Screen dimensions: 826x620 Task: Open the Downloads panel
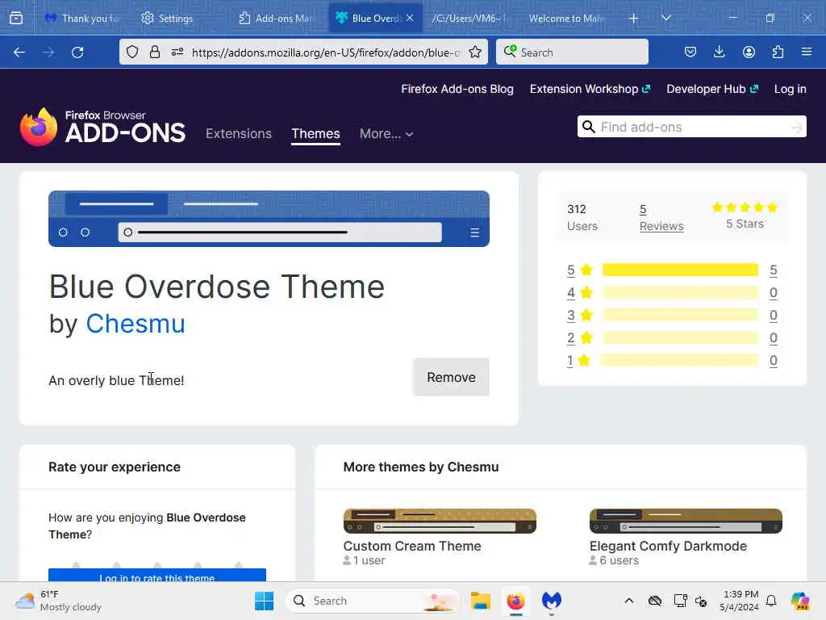pos(719,52)
